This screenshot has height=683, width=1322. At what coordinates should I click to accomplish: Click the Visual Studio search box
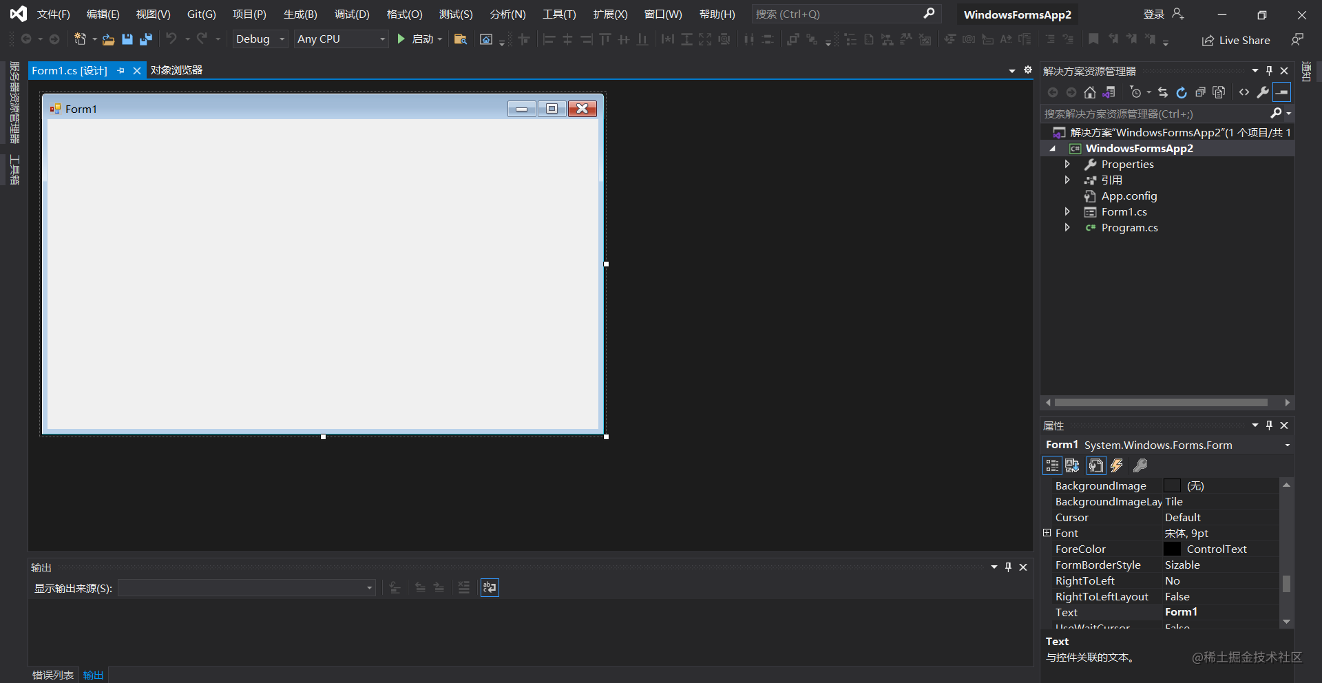click(846, 14)
